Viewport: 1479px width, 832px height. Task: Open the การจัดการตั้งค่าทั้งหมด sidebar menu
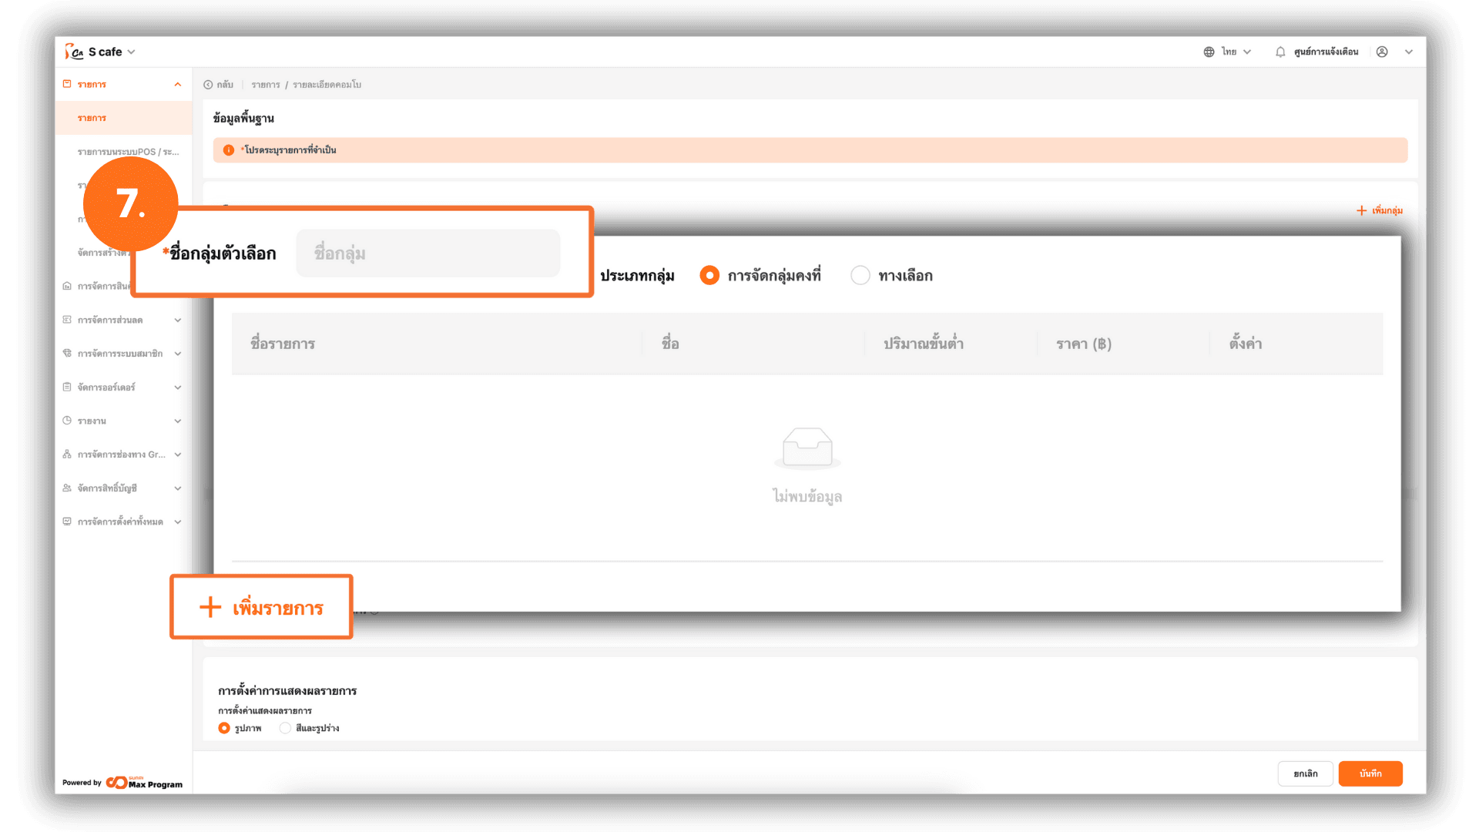[120, 522]
